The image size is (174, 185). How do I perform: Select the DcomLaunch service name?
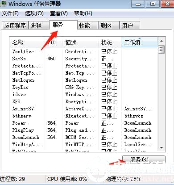point(26,137)
